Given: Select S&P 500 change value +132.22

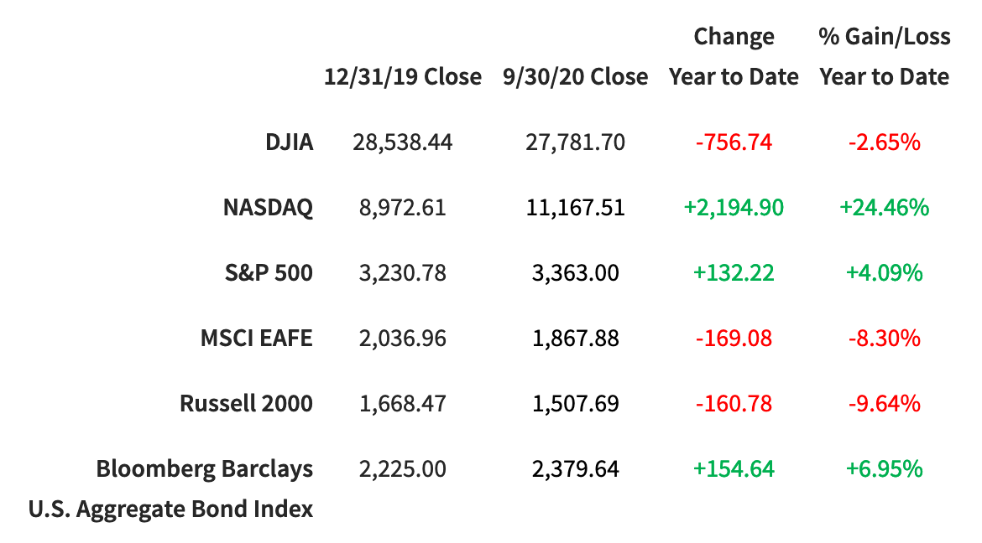Looking at the screenshot, I should click(734, 273).
